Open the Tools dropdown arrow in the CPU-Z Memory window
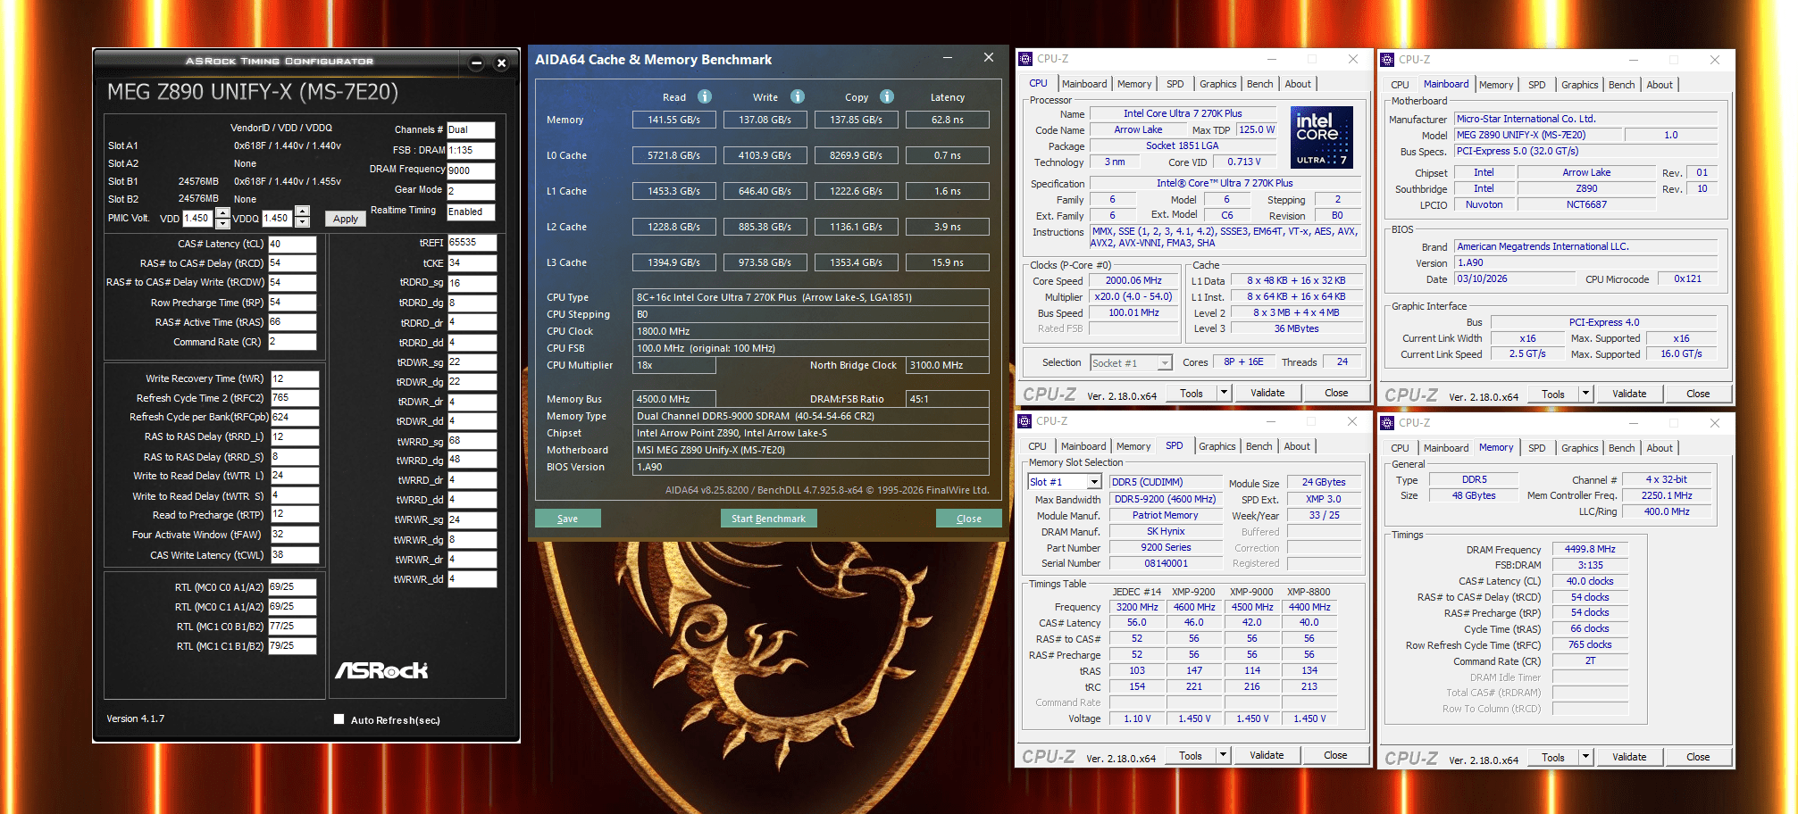This screenshot has height=814, width=1798. tap(1585, 757)
